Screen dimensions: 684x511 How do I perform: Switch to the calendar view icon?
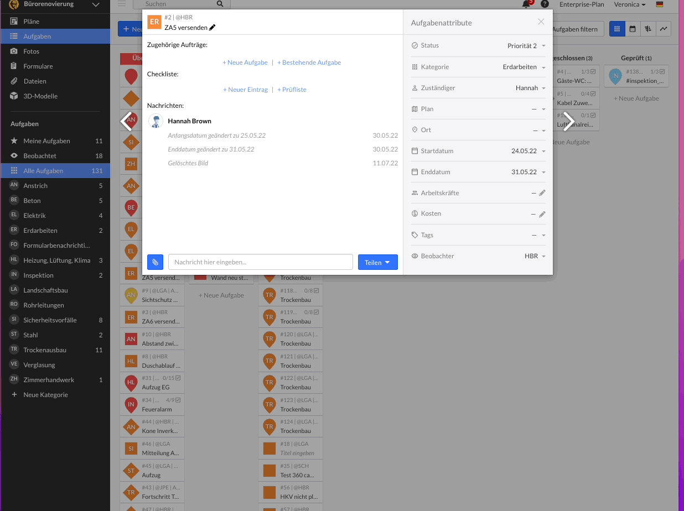tap(633, 29)
